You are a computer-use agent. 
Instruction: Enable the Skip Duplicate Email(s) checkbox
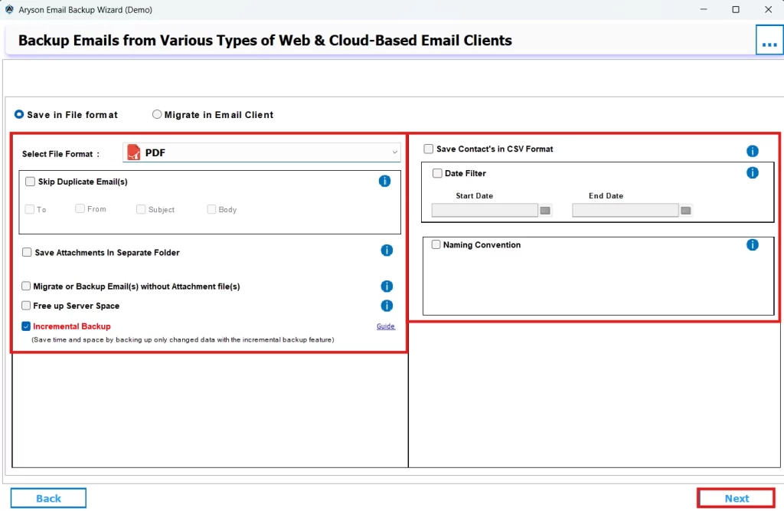coord(30,181)
